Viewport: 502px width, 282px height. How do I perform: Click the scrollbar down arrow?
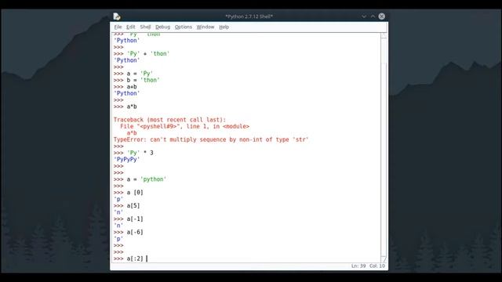(384, 259)
